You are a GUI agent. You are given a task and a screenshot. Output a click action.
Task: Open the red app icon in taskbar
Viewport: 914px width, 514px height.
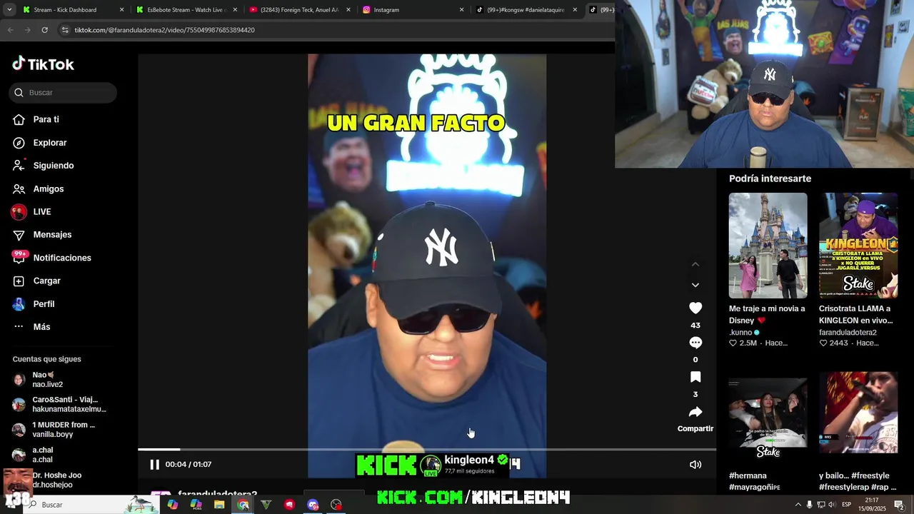pos(289,505)
